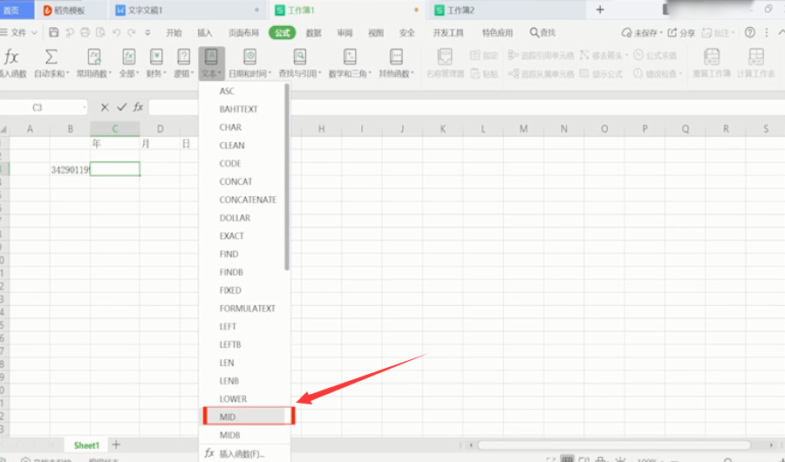
Task: Click the confirm checkmark in formula bar
Action: tap(121, 107)
